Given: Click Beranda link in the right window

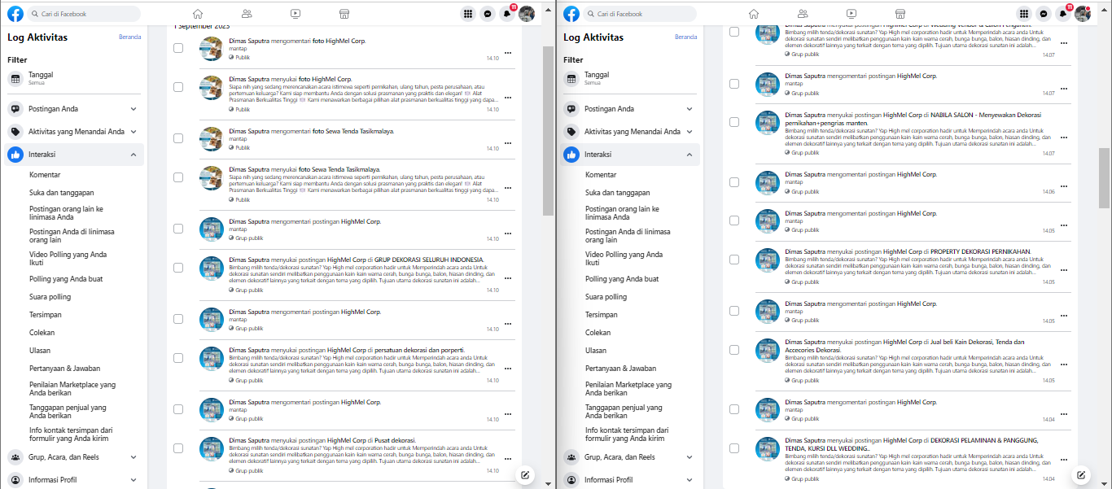Looking at the screenshot, I should [x=685, y=37].
